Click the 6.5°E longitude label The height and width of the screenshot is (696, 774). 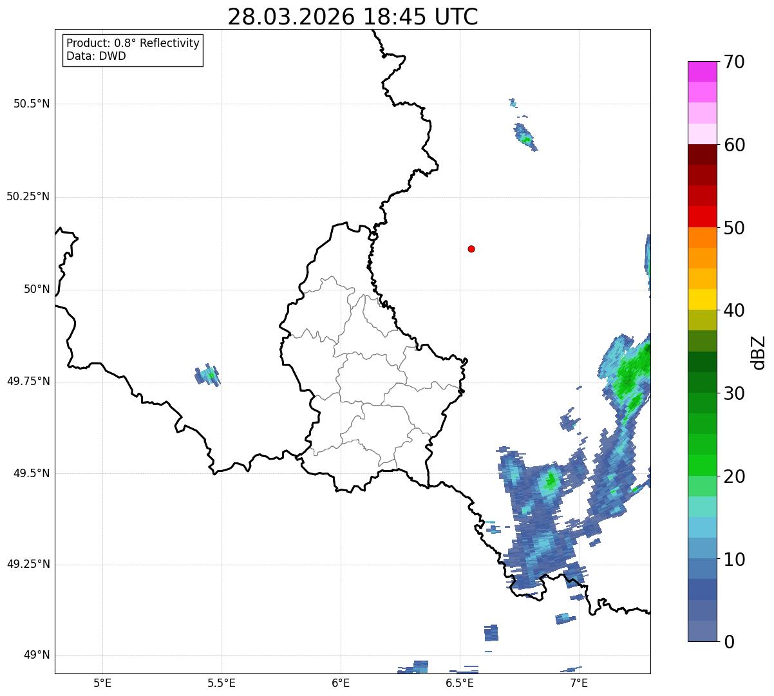(460, 682)
